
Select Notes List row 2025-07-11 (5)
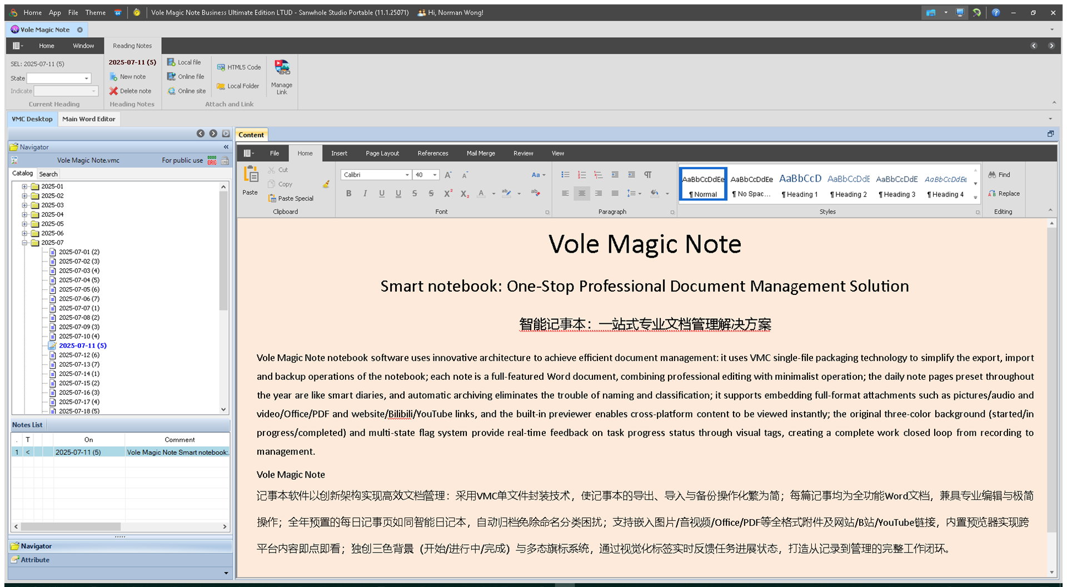(120, 453)
